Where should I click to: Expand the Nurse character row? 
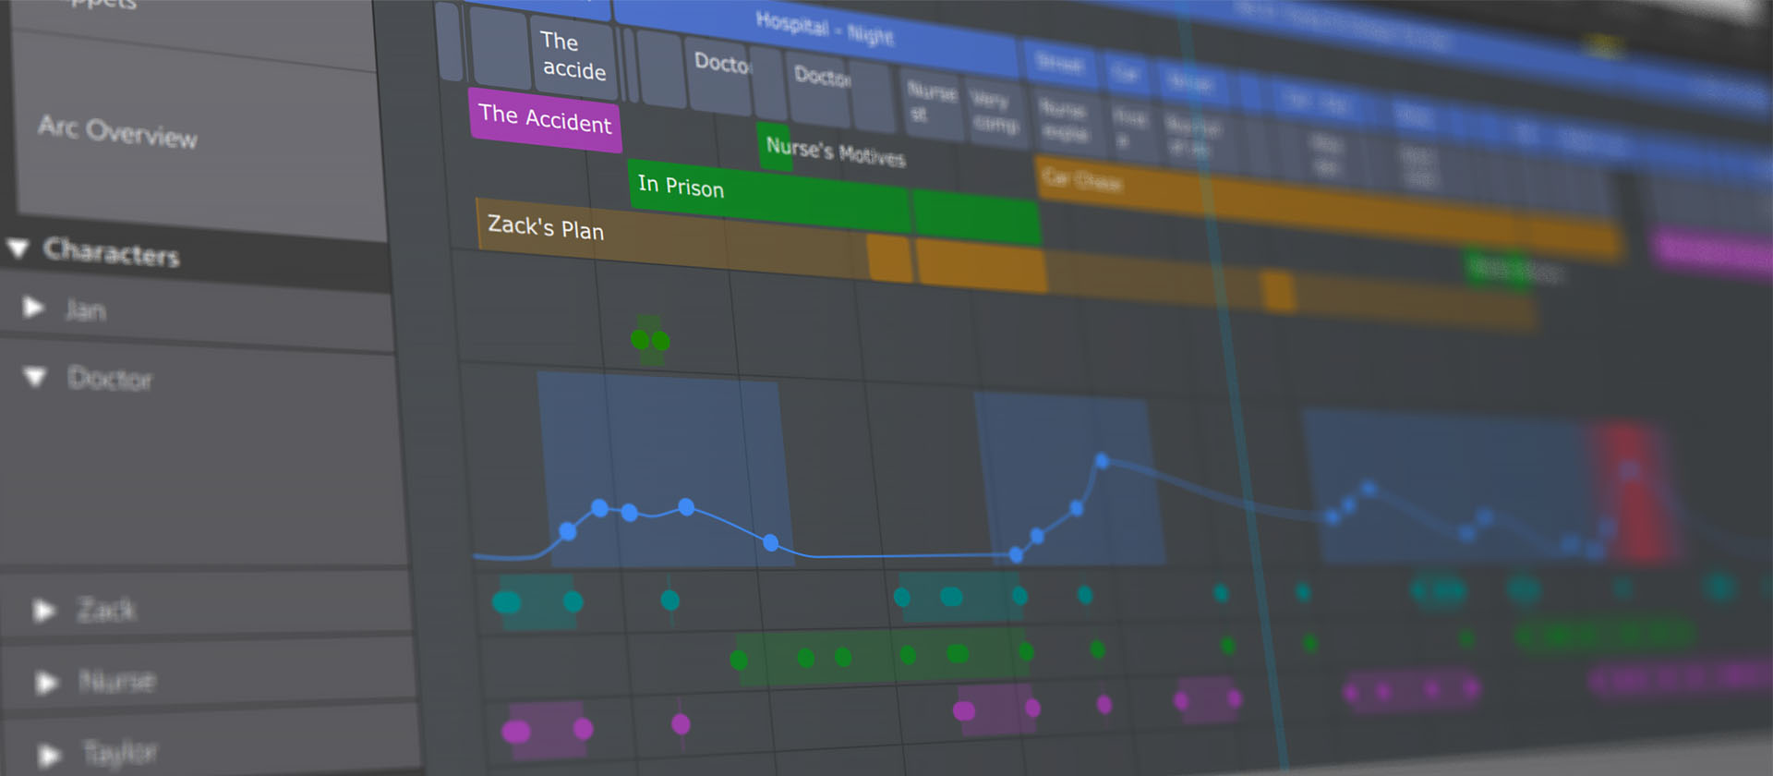[45, 682]
